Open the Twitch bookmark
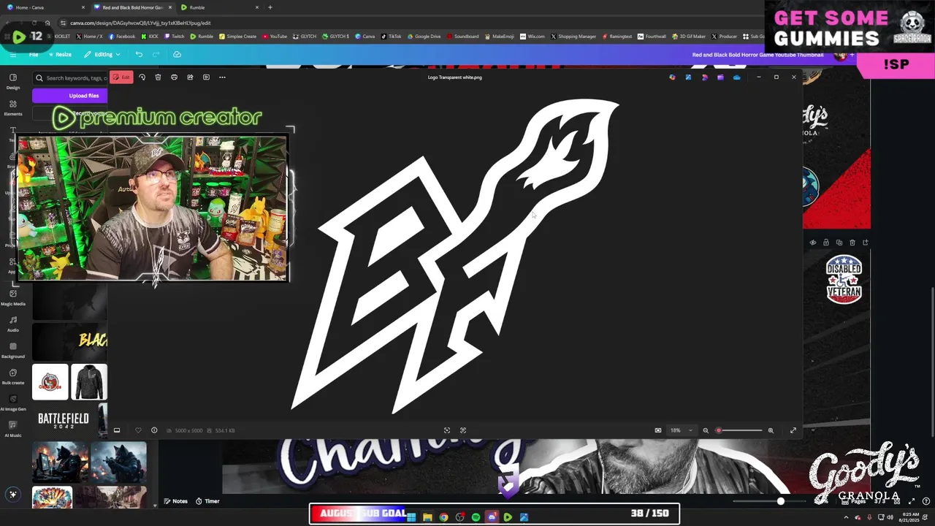This screenshot has height=526, width=935. point(175,37)
